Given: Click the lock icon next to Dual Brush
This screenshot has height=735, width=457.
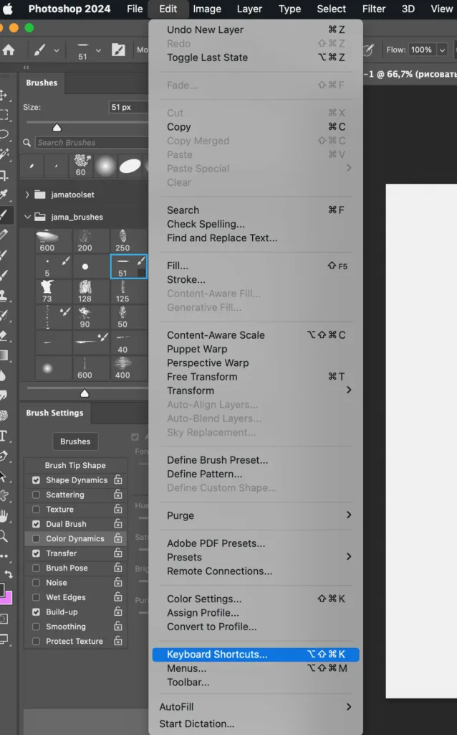Looking at the screenshot, I should (x=118, y=523).
